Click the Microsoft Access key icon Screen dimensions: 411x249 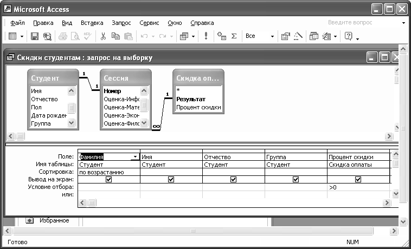point(8,9)
